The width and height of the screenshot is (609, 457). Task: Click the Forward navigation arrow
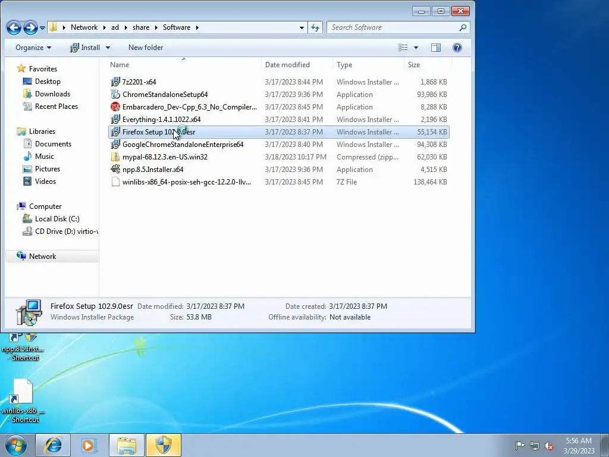coord(30,27)
